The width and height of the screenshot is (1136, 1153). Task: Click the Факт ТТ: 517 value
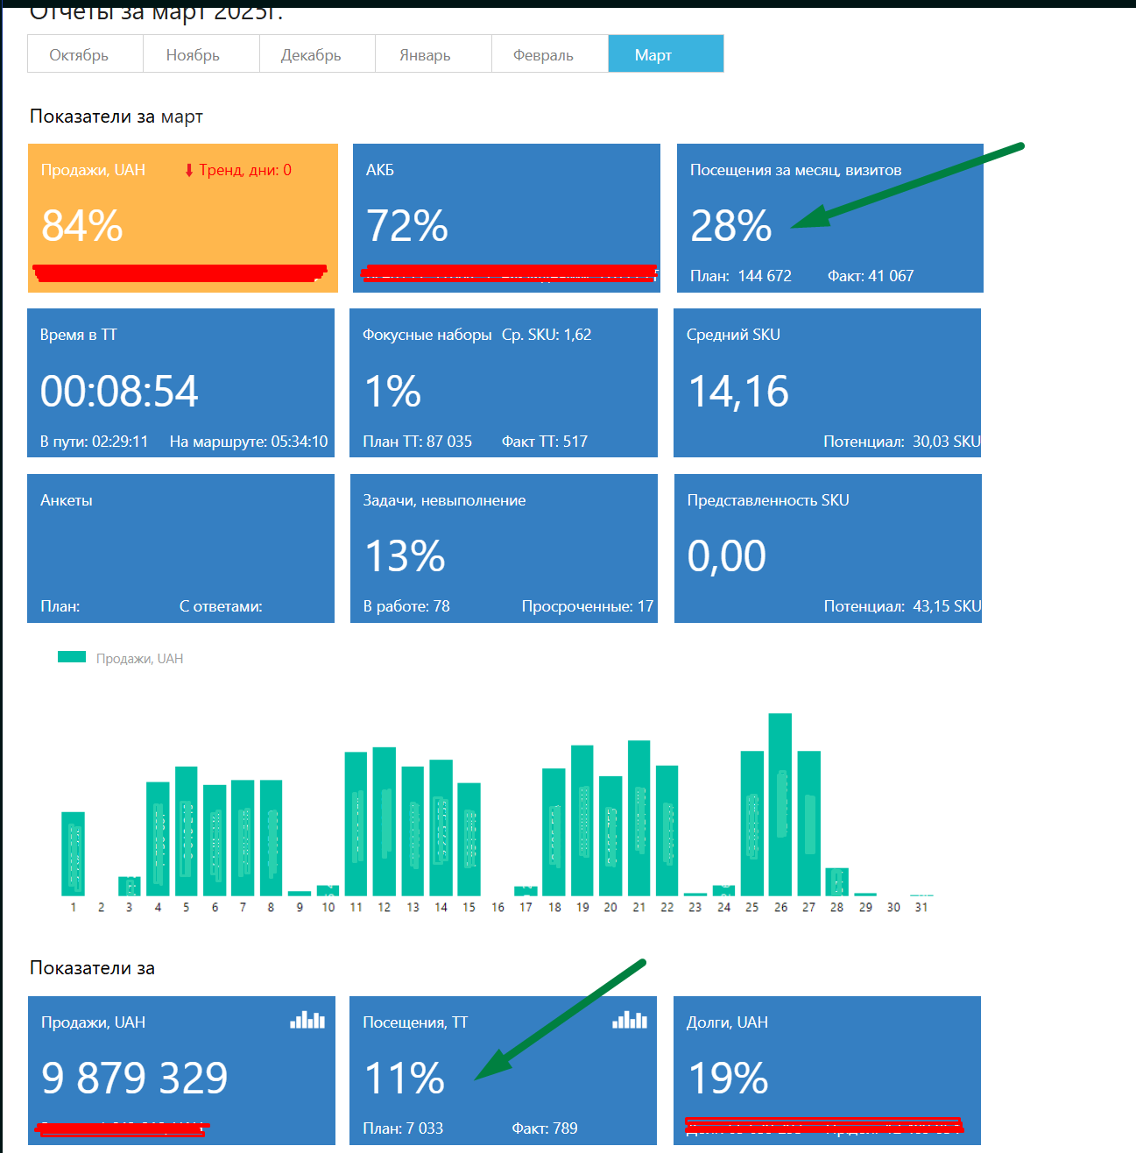[545, 442]
